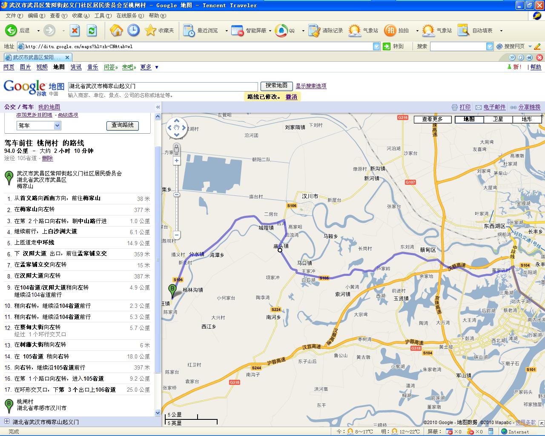Launch the QQ toolbar icon

[281, 30]
